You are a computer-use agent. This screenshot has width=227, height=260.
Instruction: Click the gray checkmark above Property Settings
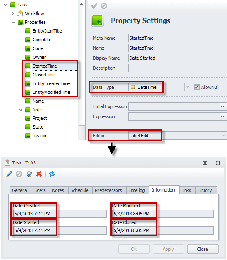94,6
